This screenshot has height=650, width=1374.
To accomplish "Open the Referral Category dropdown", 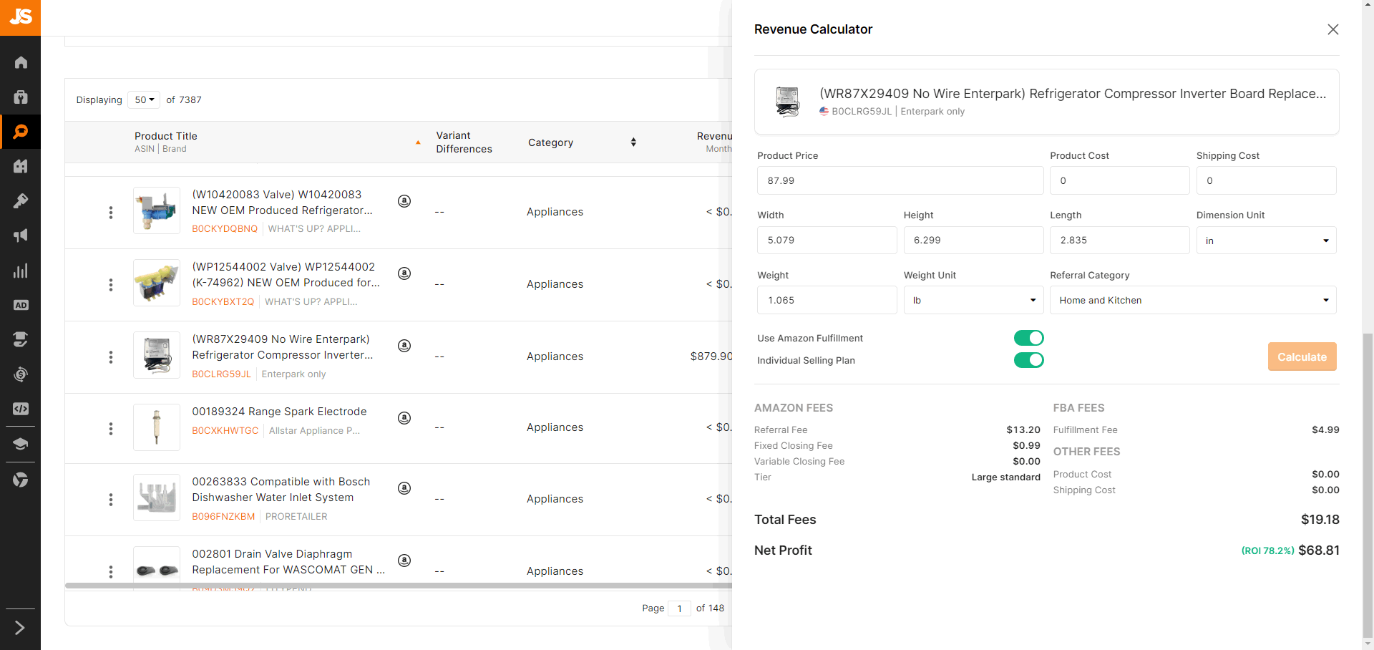I will click(x=1193, y=300).
